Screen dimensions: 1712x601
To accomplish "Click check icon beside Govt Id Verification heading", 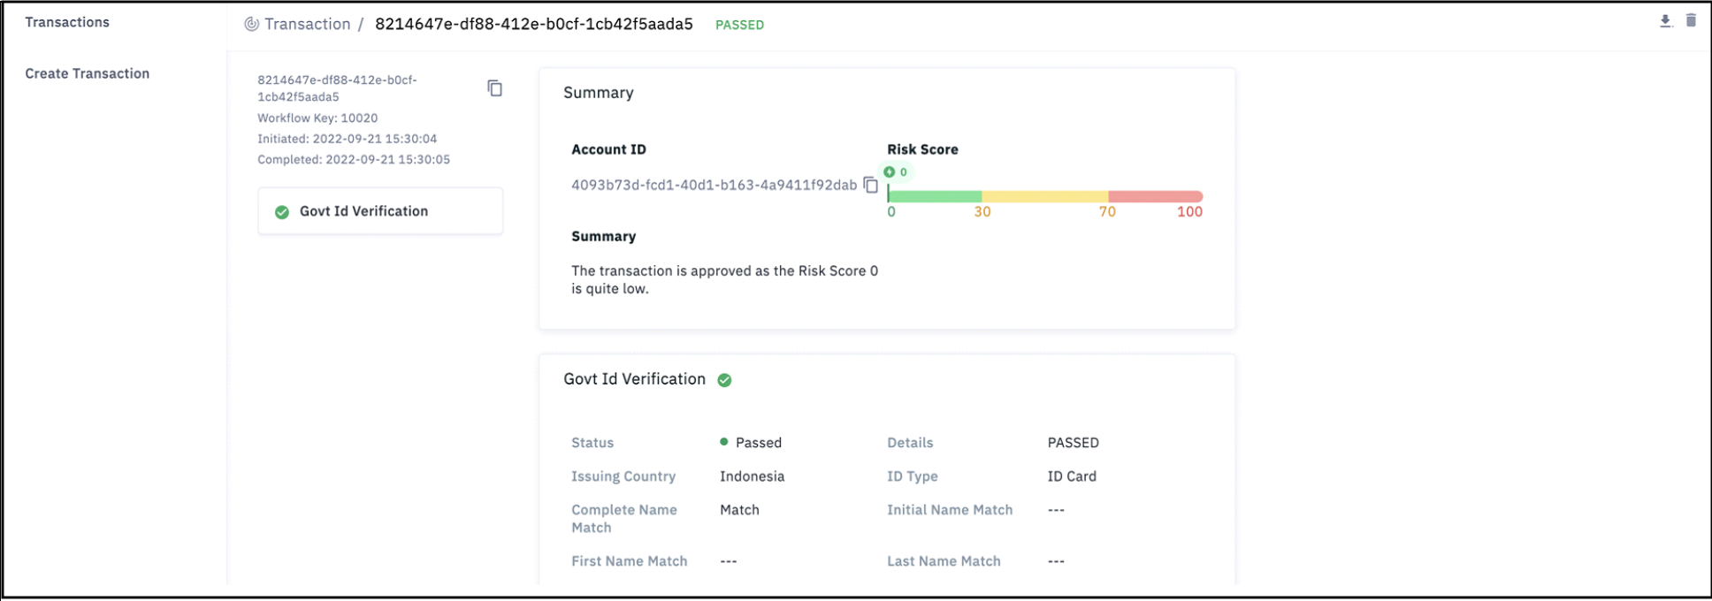I will click(724, 380).
